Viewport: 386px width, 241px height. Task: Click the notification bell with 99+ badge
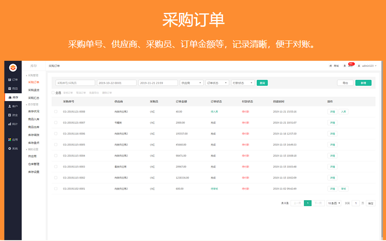click(x=345, y=66)
